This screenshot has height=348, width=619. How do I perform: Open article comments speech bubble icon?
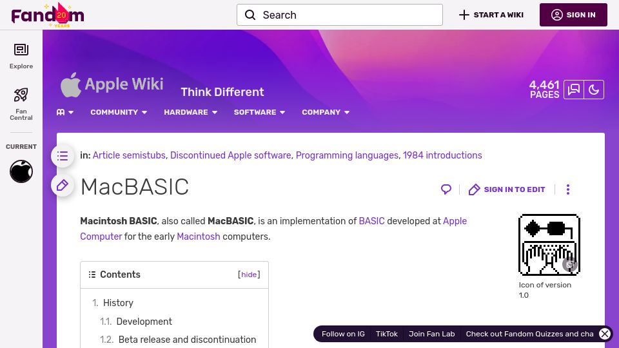446,189
